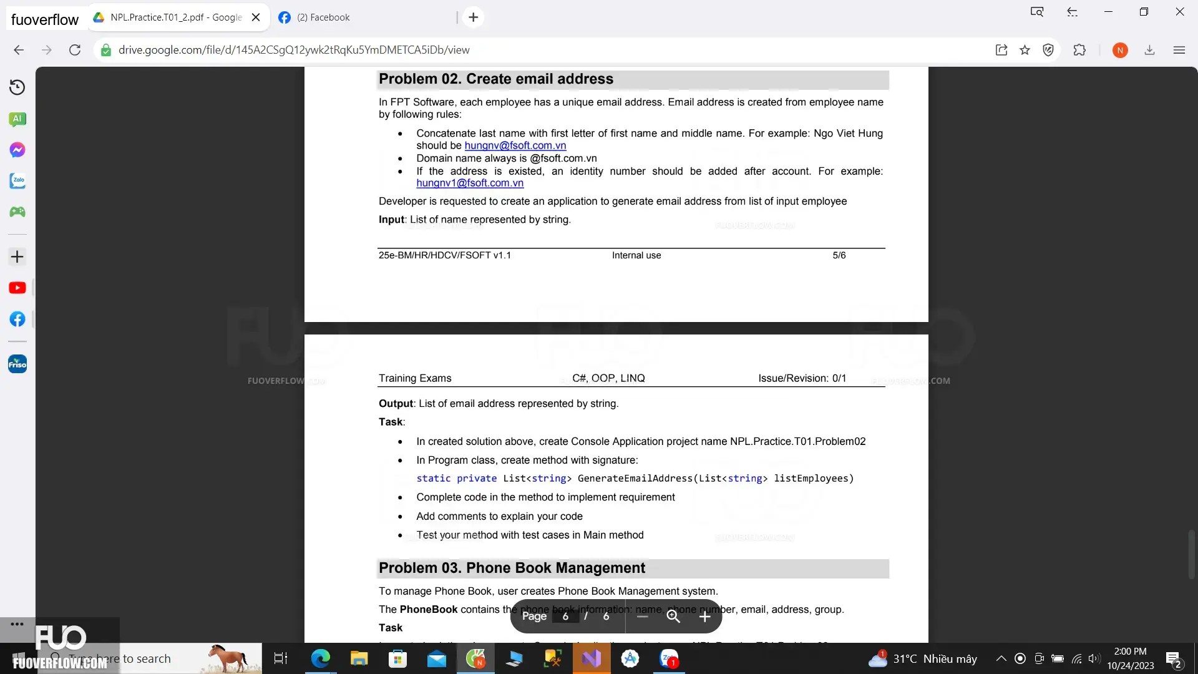Open the volume control in tray

[1094, 658]
